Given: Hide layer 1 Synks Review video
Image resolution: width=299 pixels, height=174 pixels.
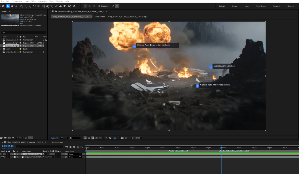Looking at the screenshot, I should click(x=2, y=154).
